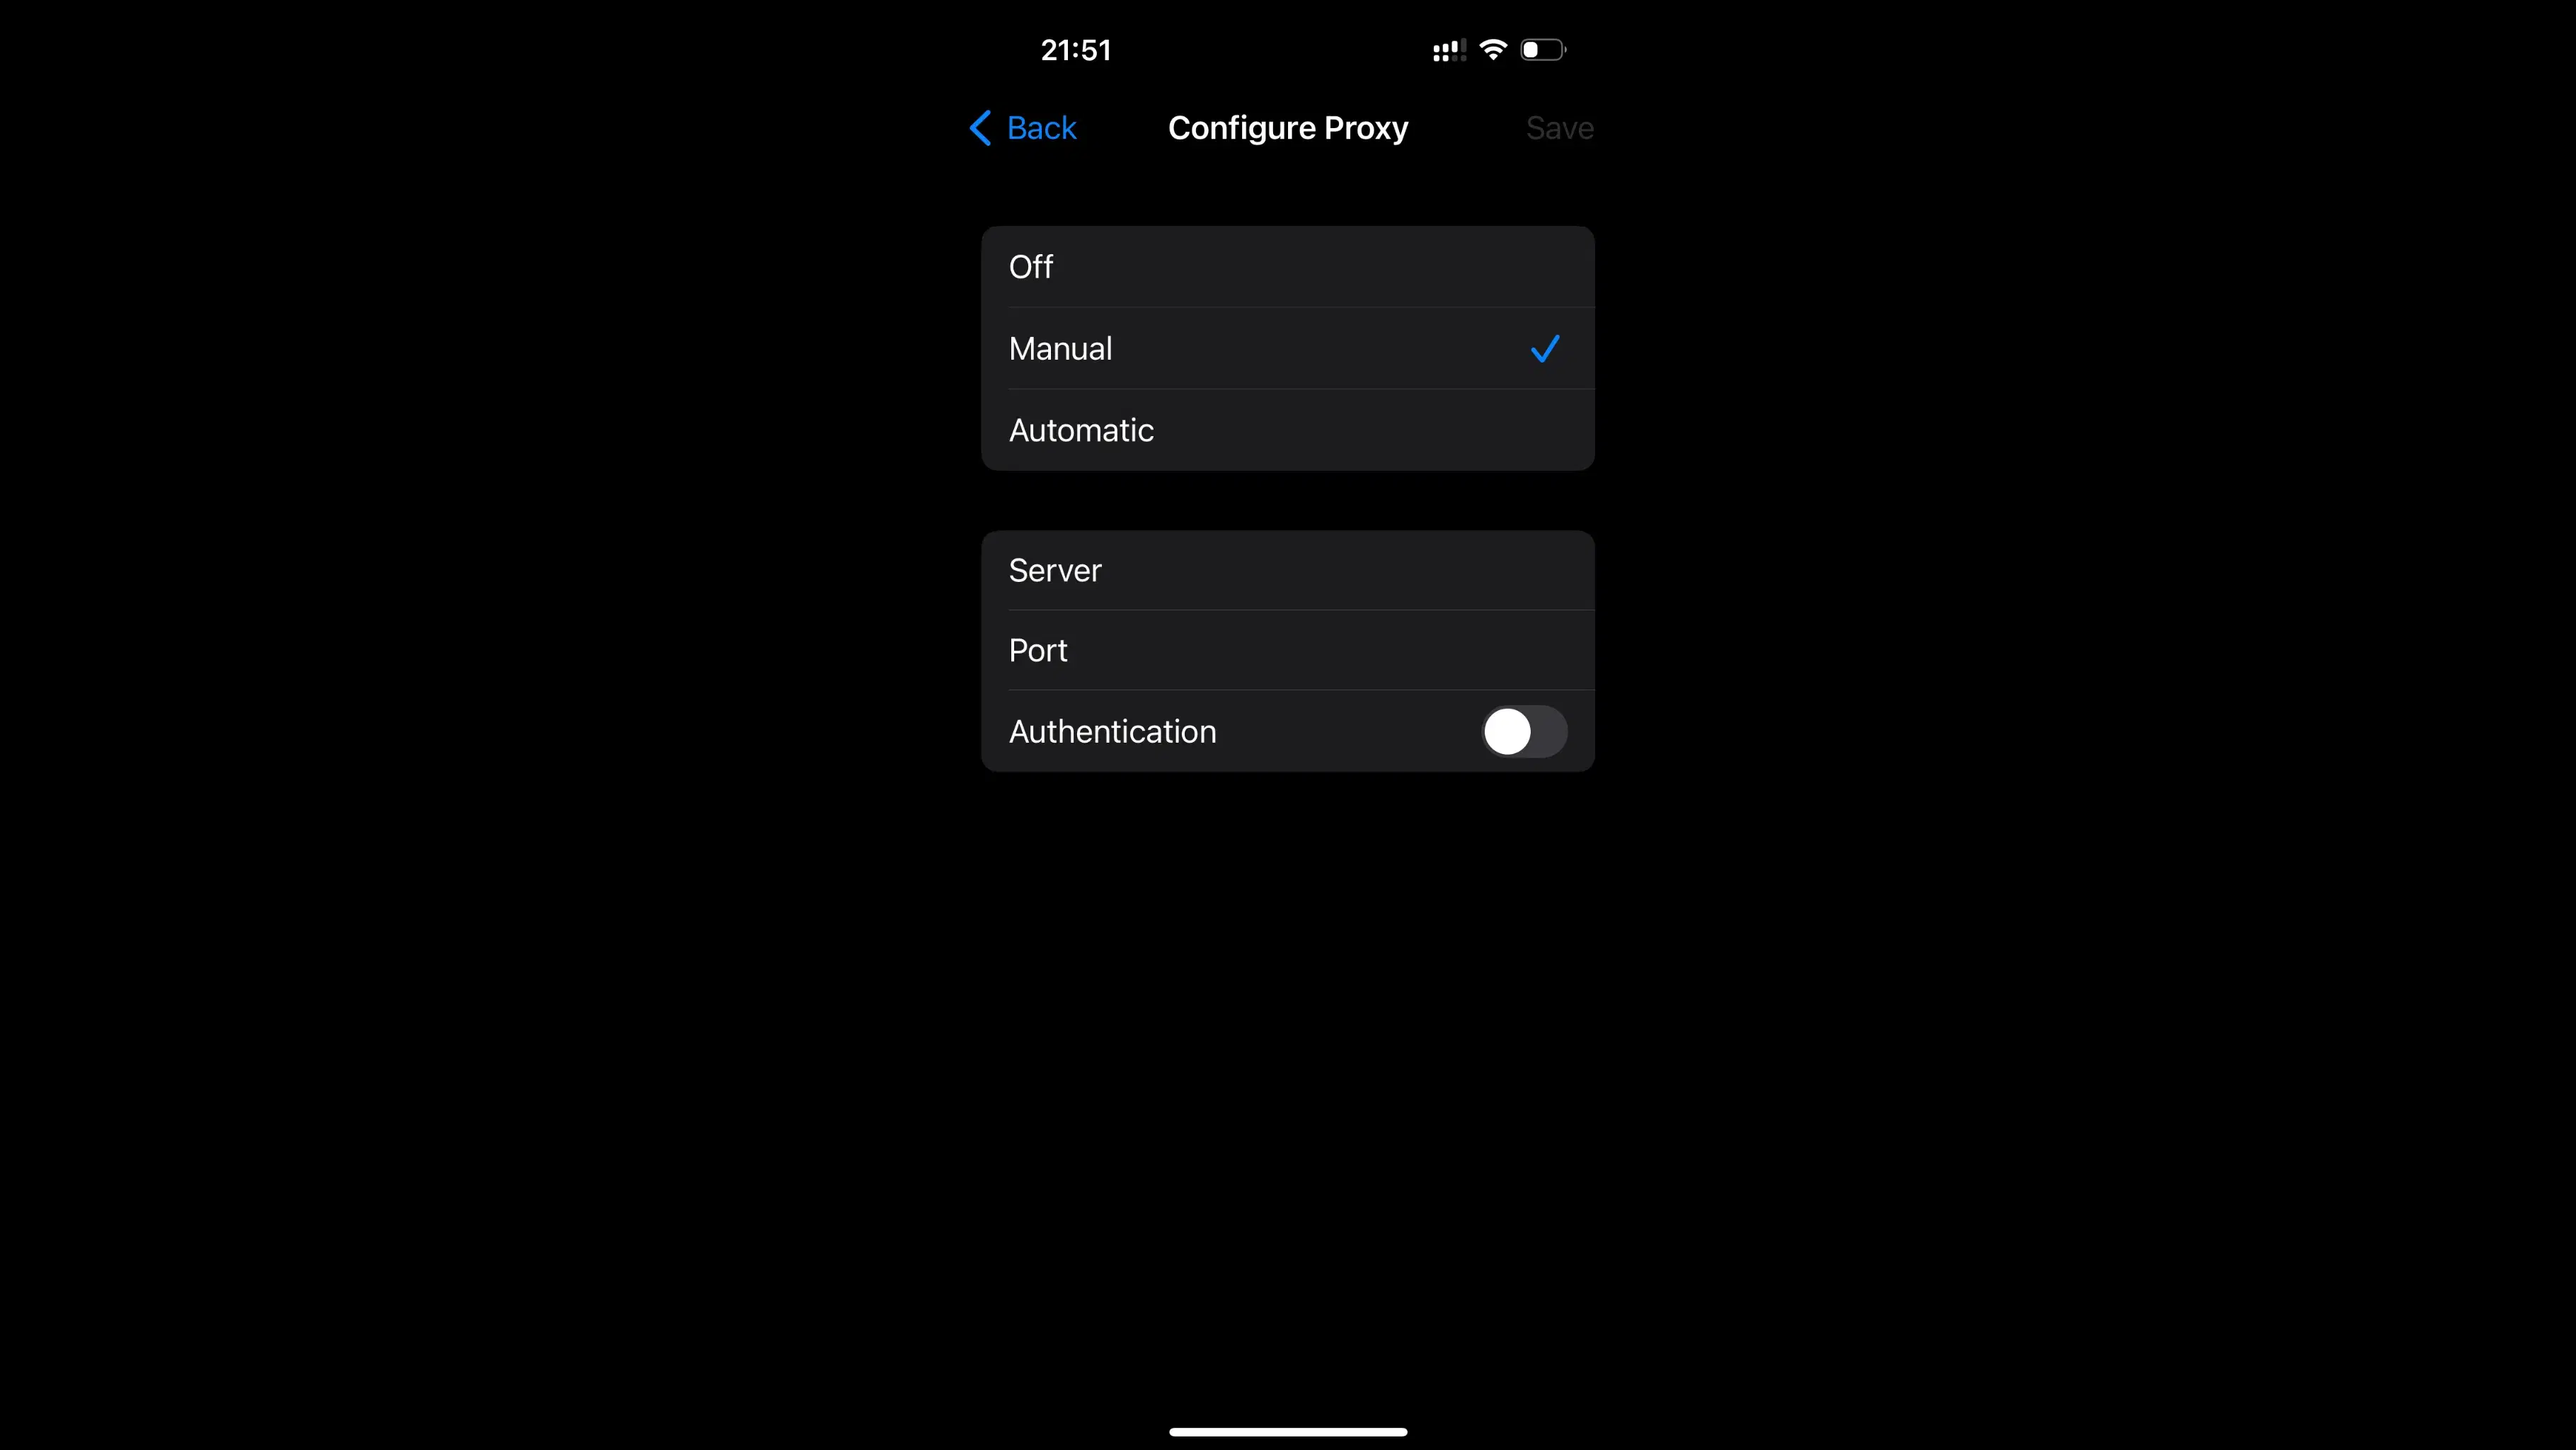This screenshot has height=1450, width=2576.
Task: Tap the time display showing 21:51
Action: 1076,50
